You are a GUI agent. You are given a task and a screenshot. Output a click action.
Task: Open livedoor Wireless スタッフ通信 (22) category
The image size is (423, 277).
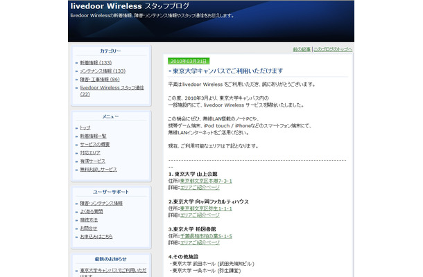[x=112, y=91]
